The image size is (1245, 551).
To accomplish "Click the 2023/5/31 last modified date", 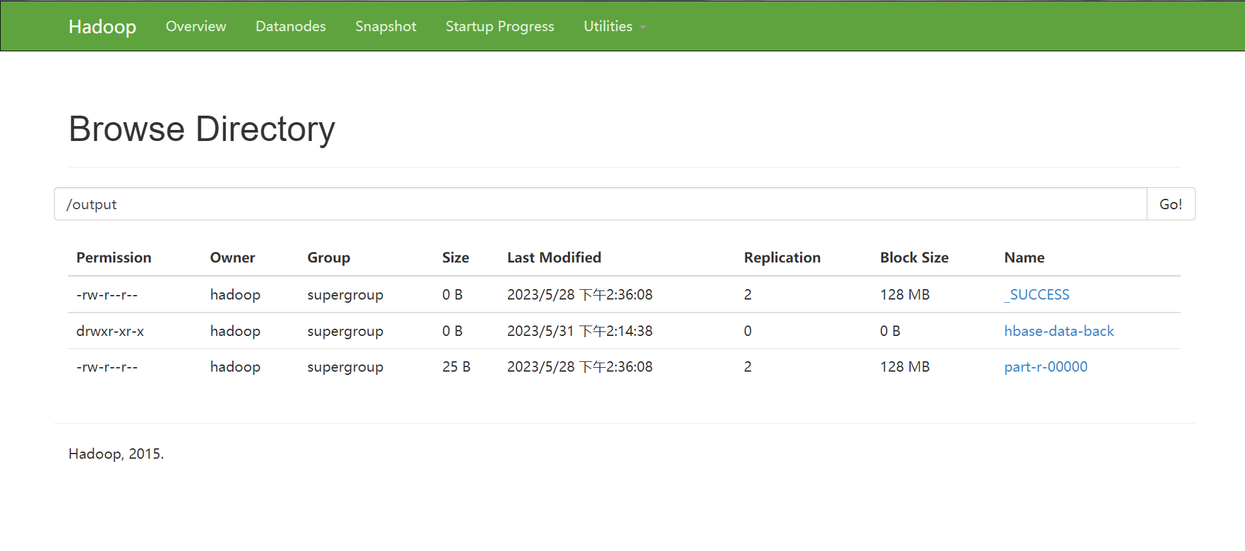I will [580, 331].
